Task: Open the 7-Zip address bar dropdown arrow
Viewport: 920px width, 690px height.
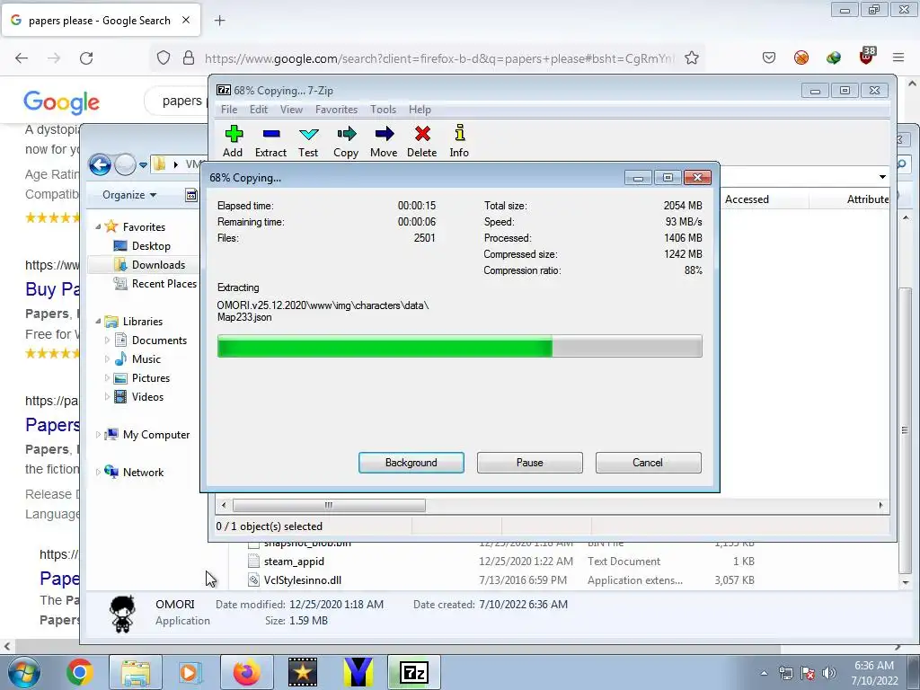Action: [882, 177]
